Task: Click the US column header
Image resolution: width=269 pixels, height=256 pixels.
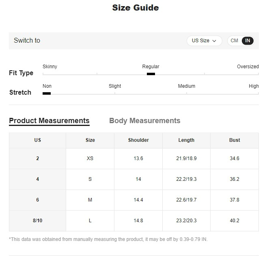Action: coord(38,140)
